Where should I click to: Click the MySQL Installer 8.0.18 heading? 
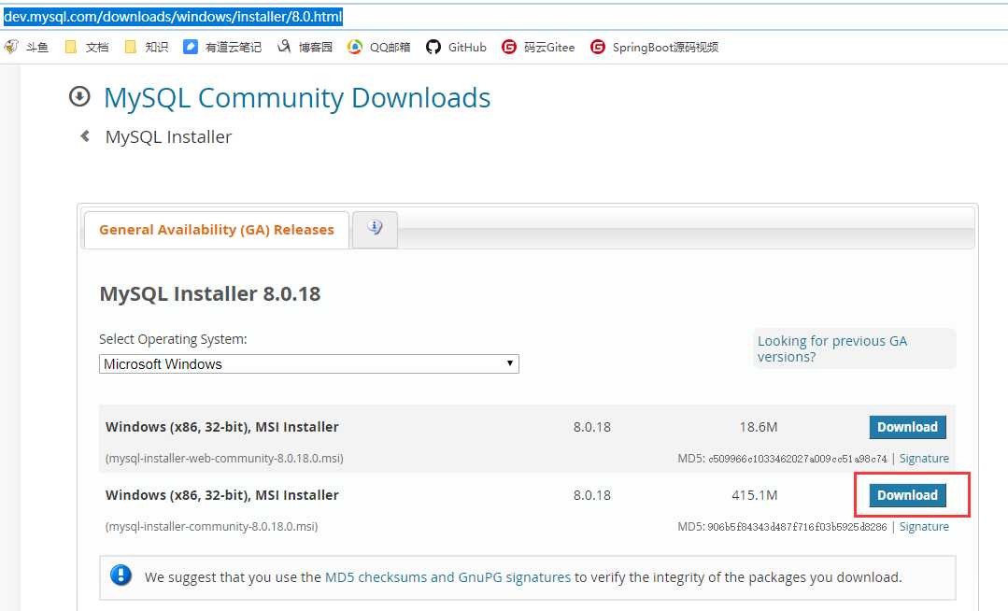209,294
